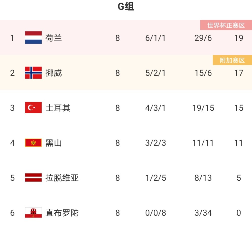Click the 世界杯正赛区 label
The height and width of the screenshot is (229, 252).
[x=226, y=25]
